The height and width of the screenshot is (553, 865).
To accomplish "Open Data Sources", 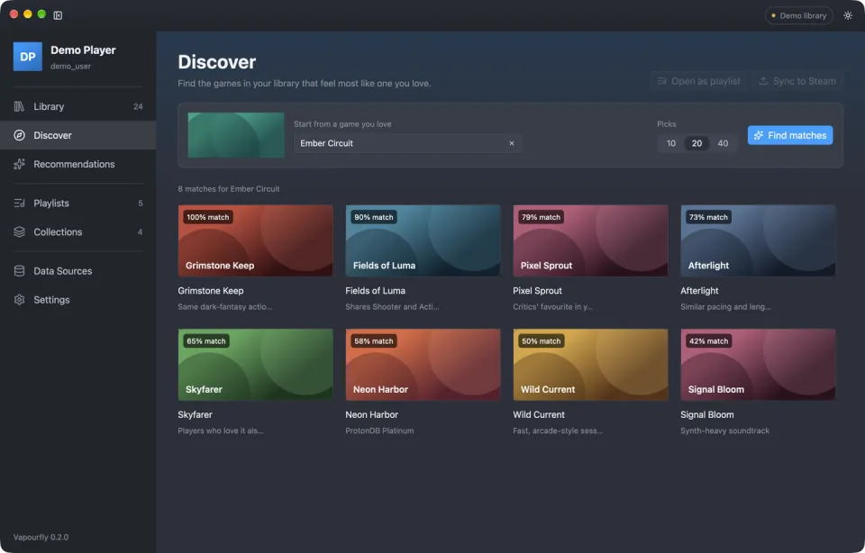I will click(x=77, y=271).
